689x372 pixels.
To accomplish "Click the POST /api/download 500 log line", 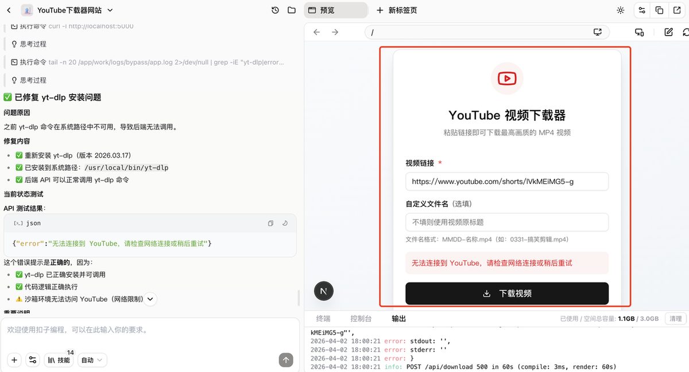I will [463, 367].
